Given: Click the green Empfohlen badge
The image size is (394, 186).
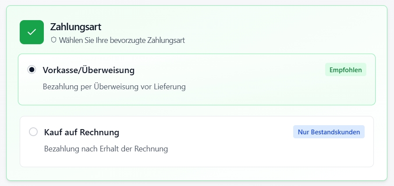Looking at the screenshot, I should (x=345, y=70).
